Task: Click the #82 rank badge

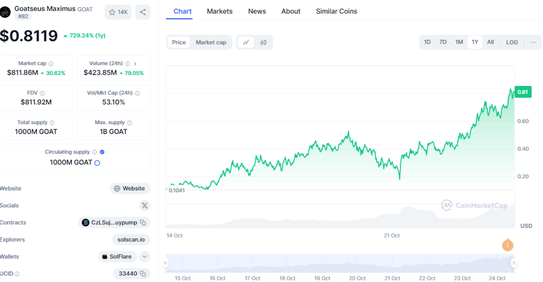Action: 23,16
